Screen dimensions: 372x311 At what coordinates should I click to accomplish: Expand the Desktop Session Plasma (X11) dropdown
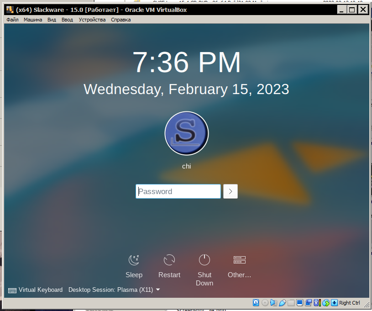pyautogui.click(x=114, y=290)
